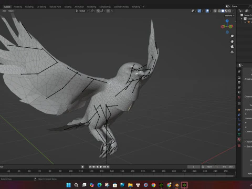The image size is (252, 189).
Task: Open the Compositing workspace tab
Action: pos(105,7)
